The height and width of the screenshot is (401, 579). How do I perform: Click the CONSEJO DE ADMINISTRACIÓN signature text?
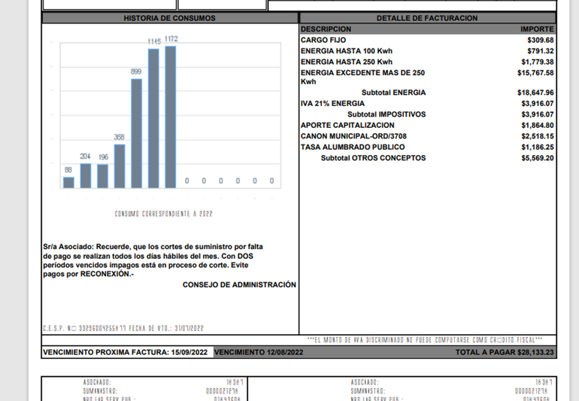coord(239,285)
